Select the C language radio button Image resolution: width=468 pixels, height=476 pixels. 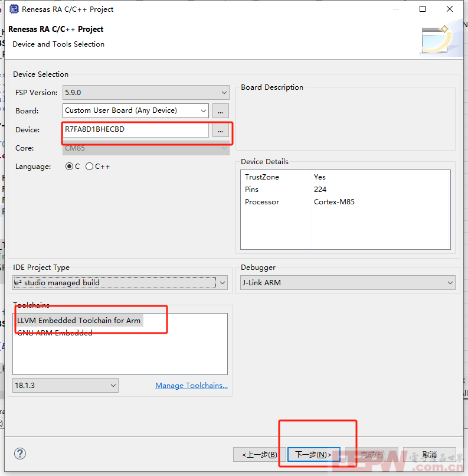(x=69, y=167)
